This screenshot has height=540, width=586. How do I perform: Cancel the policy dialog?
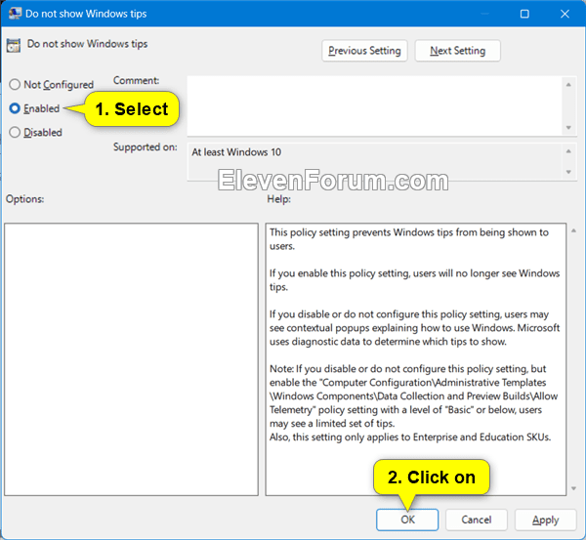(477, 519)
